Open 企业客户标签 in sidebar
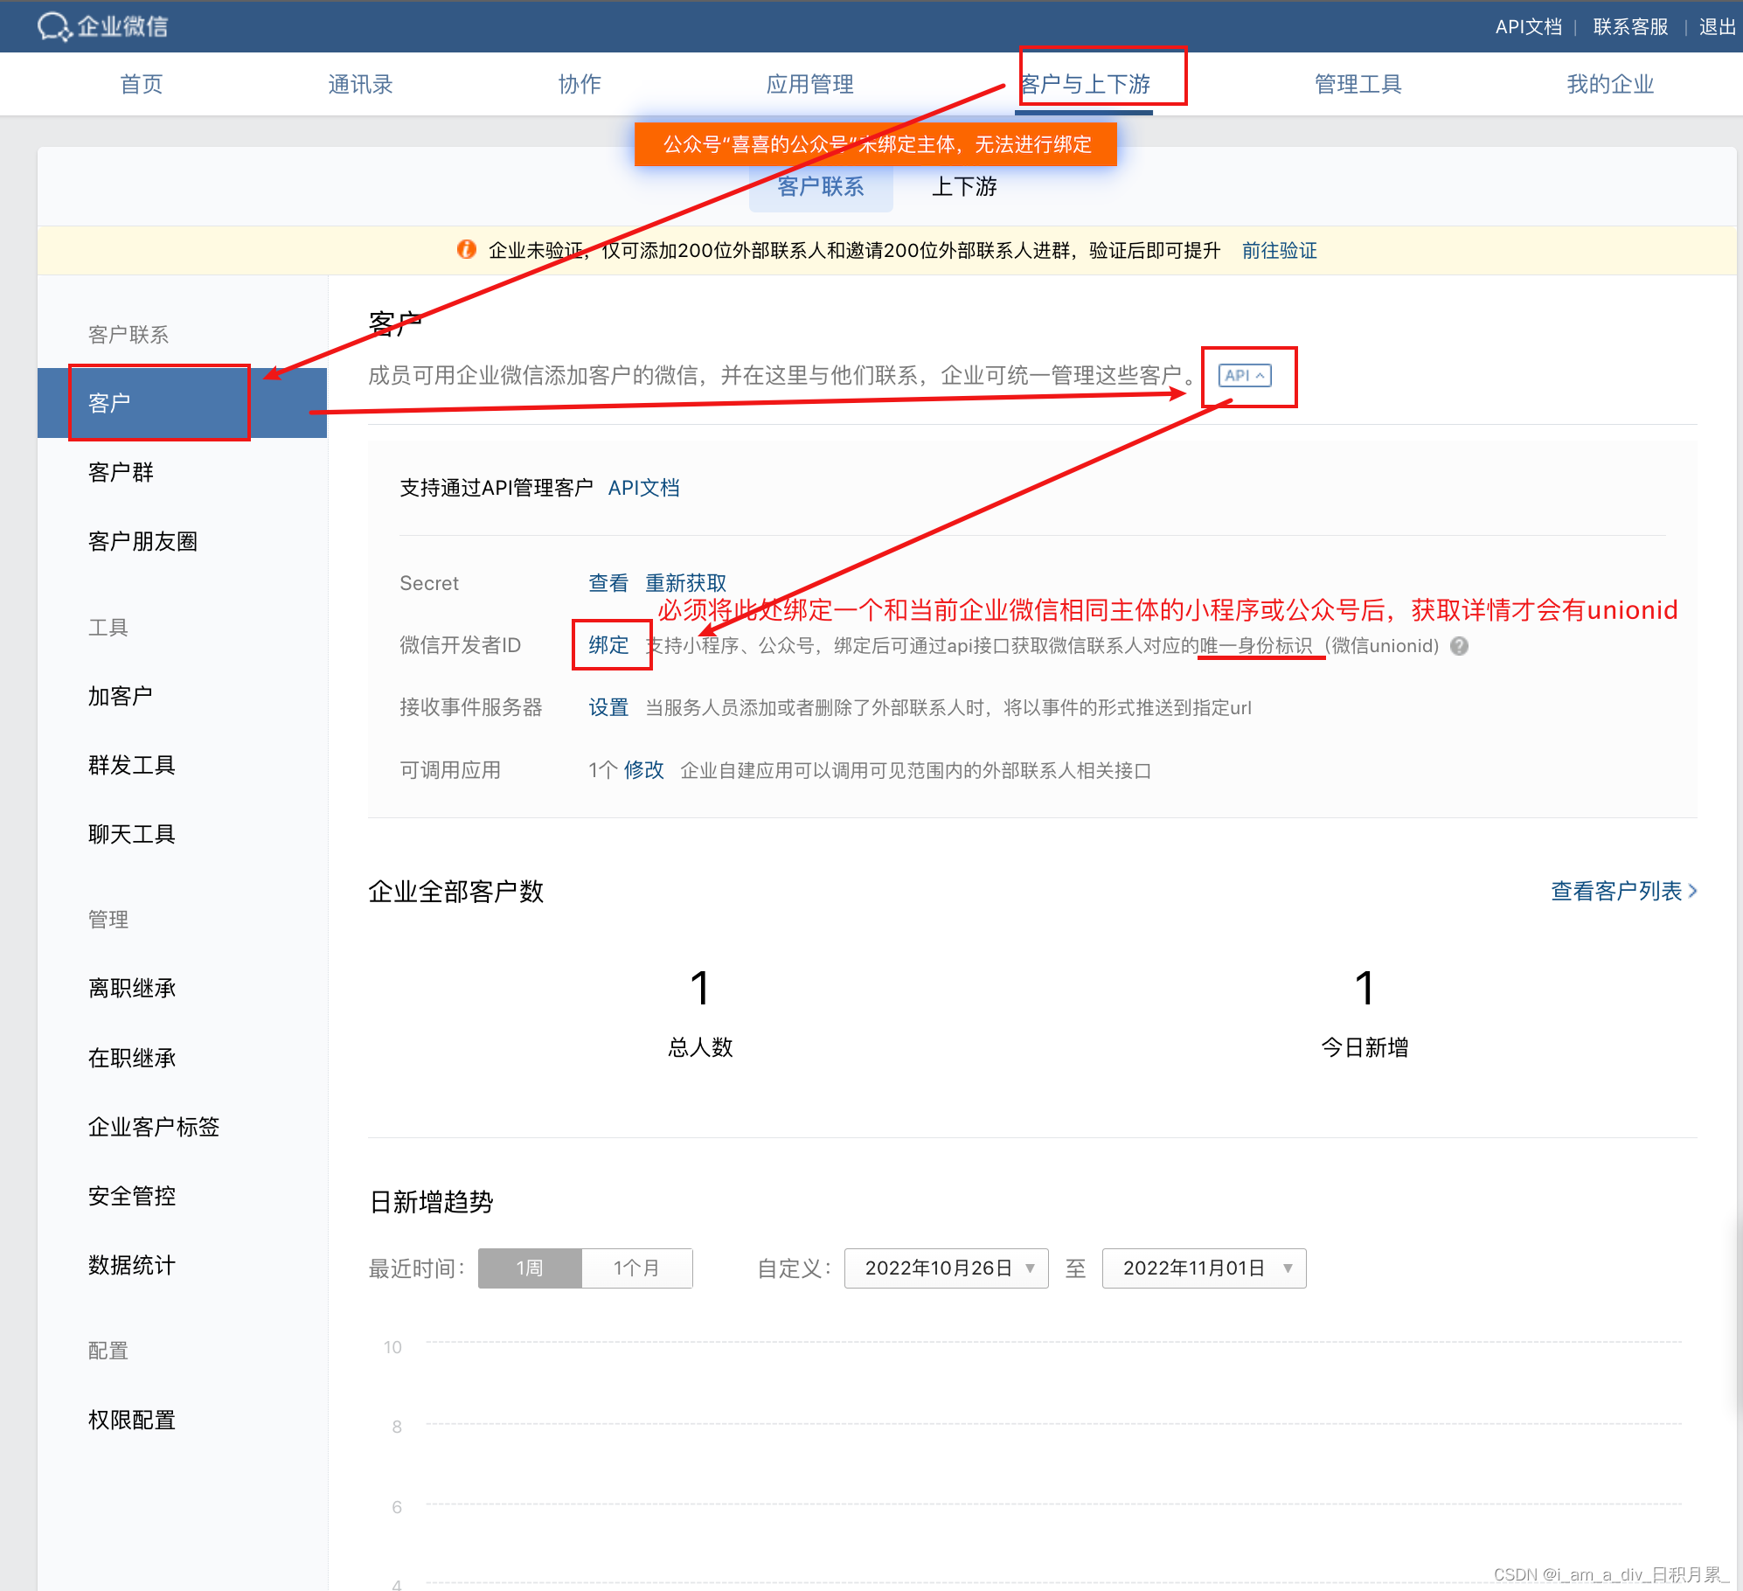Viewport: 1743px width, 1591px height. coord(154,1127)
